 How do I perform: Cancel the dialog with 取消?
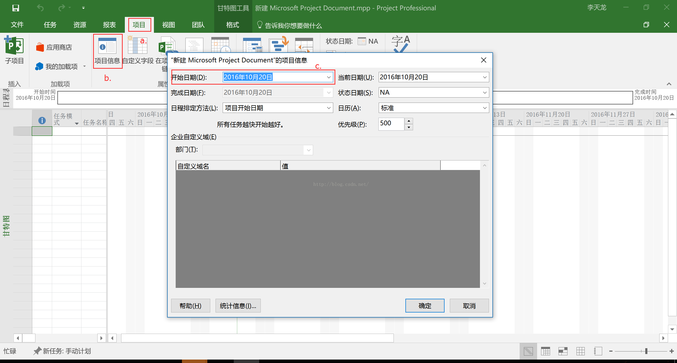coord(469,306)
